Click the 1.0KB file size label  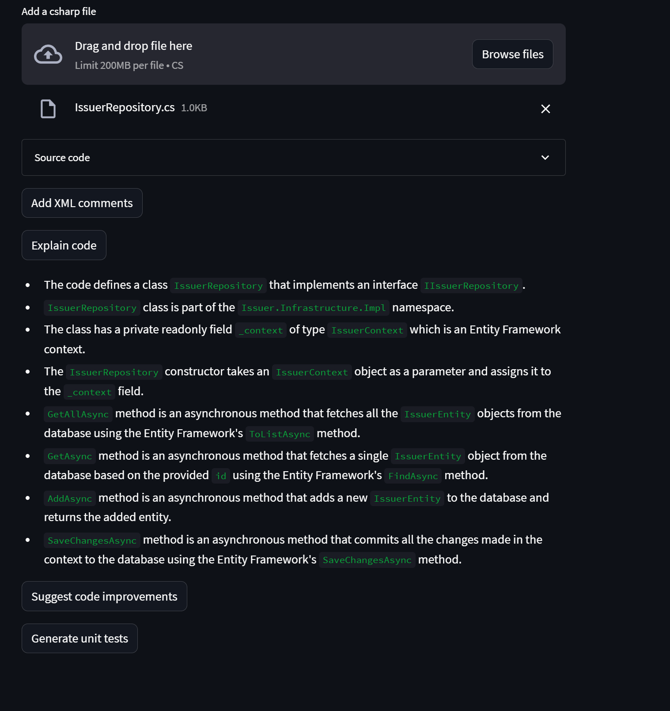point(194,108)
